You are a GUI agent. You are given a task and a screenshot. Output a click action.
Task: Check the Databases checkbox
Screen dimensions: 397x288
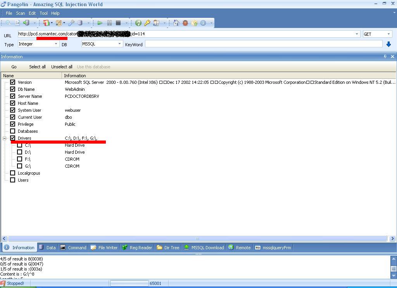coord(12,131)
